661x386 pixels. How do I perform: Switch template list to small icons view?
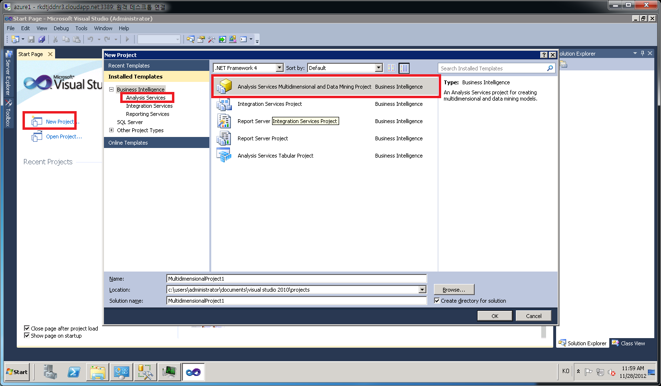tap(392, 68)
